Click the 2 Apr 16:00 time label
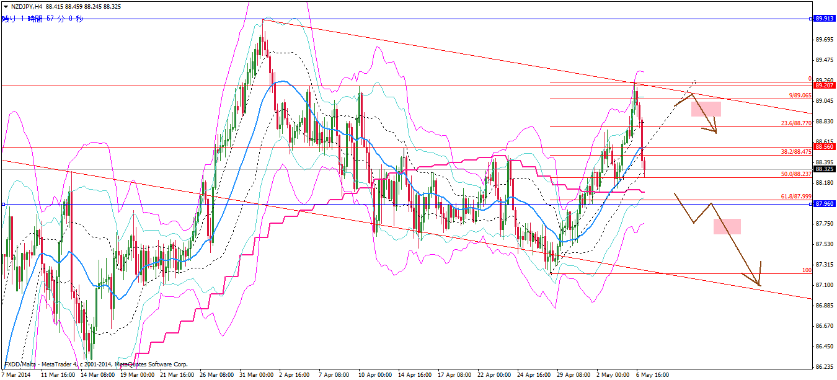This screenshot has height=380, width=837. pyautogui.click(x=295, y=375)
